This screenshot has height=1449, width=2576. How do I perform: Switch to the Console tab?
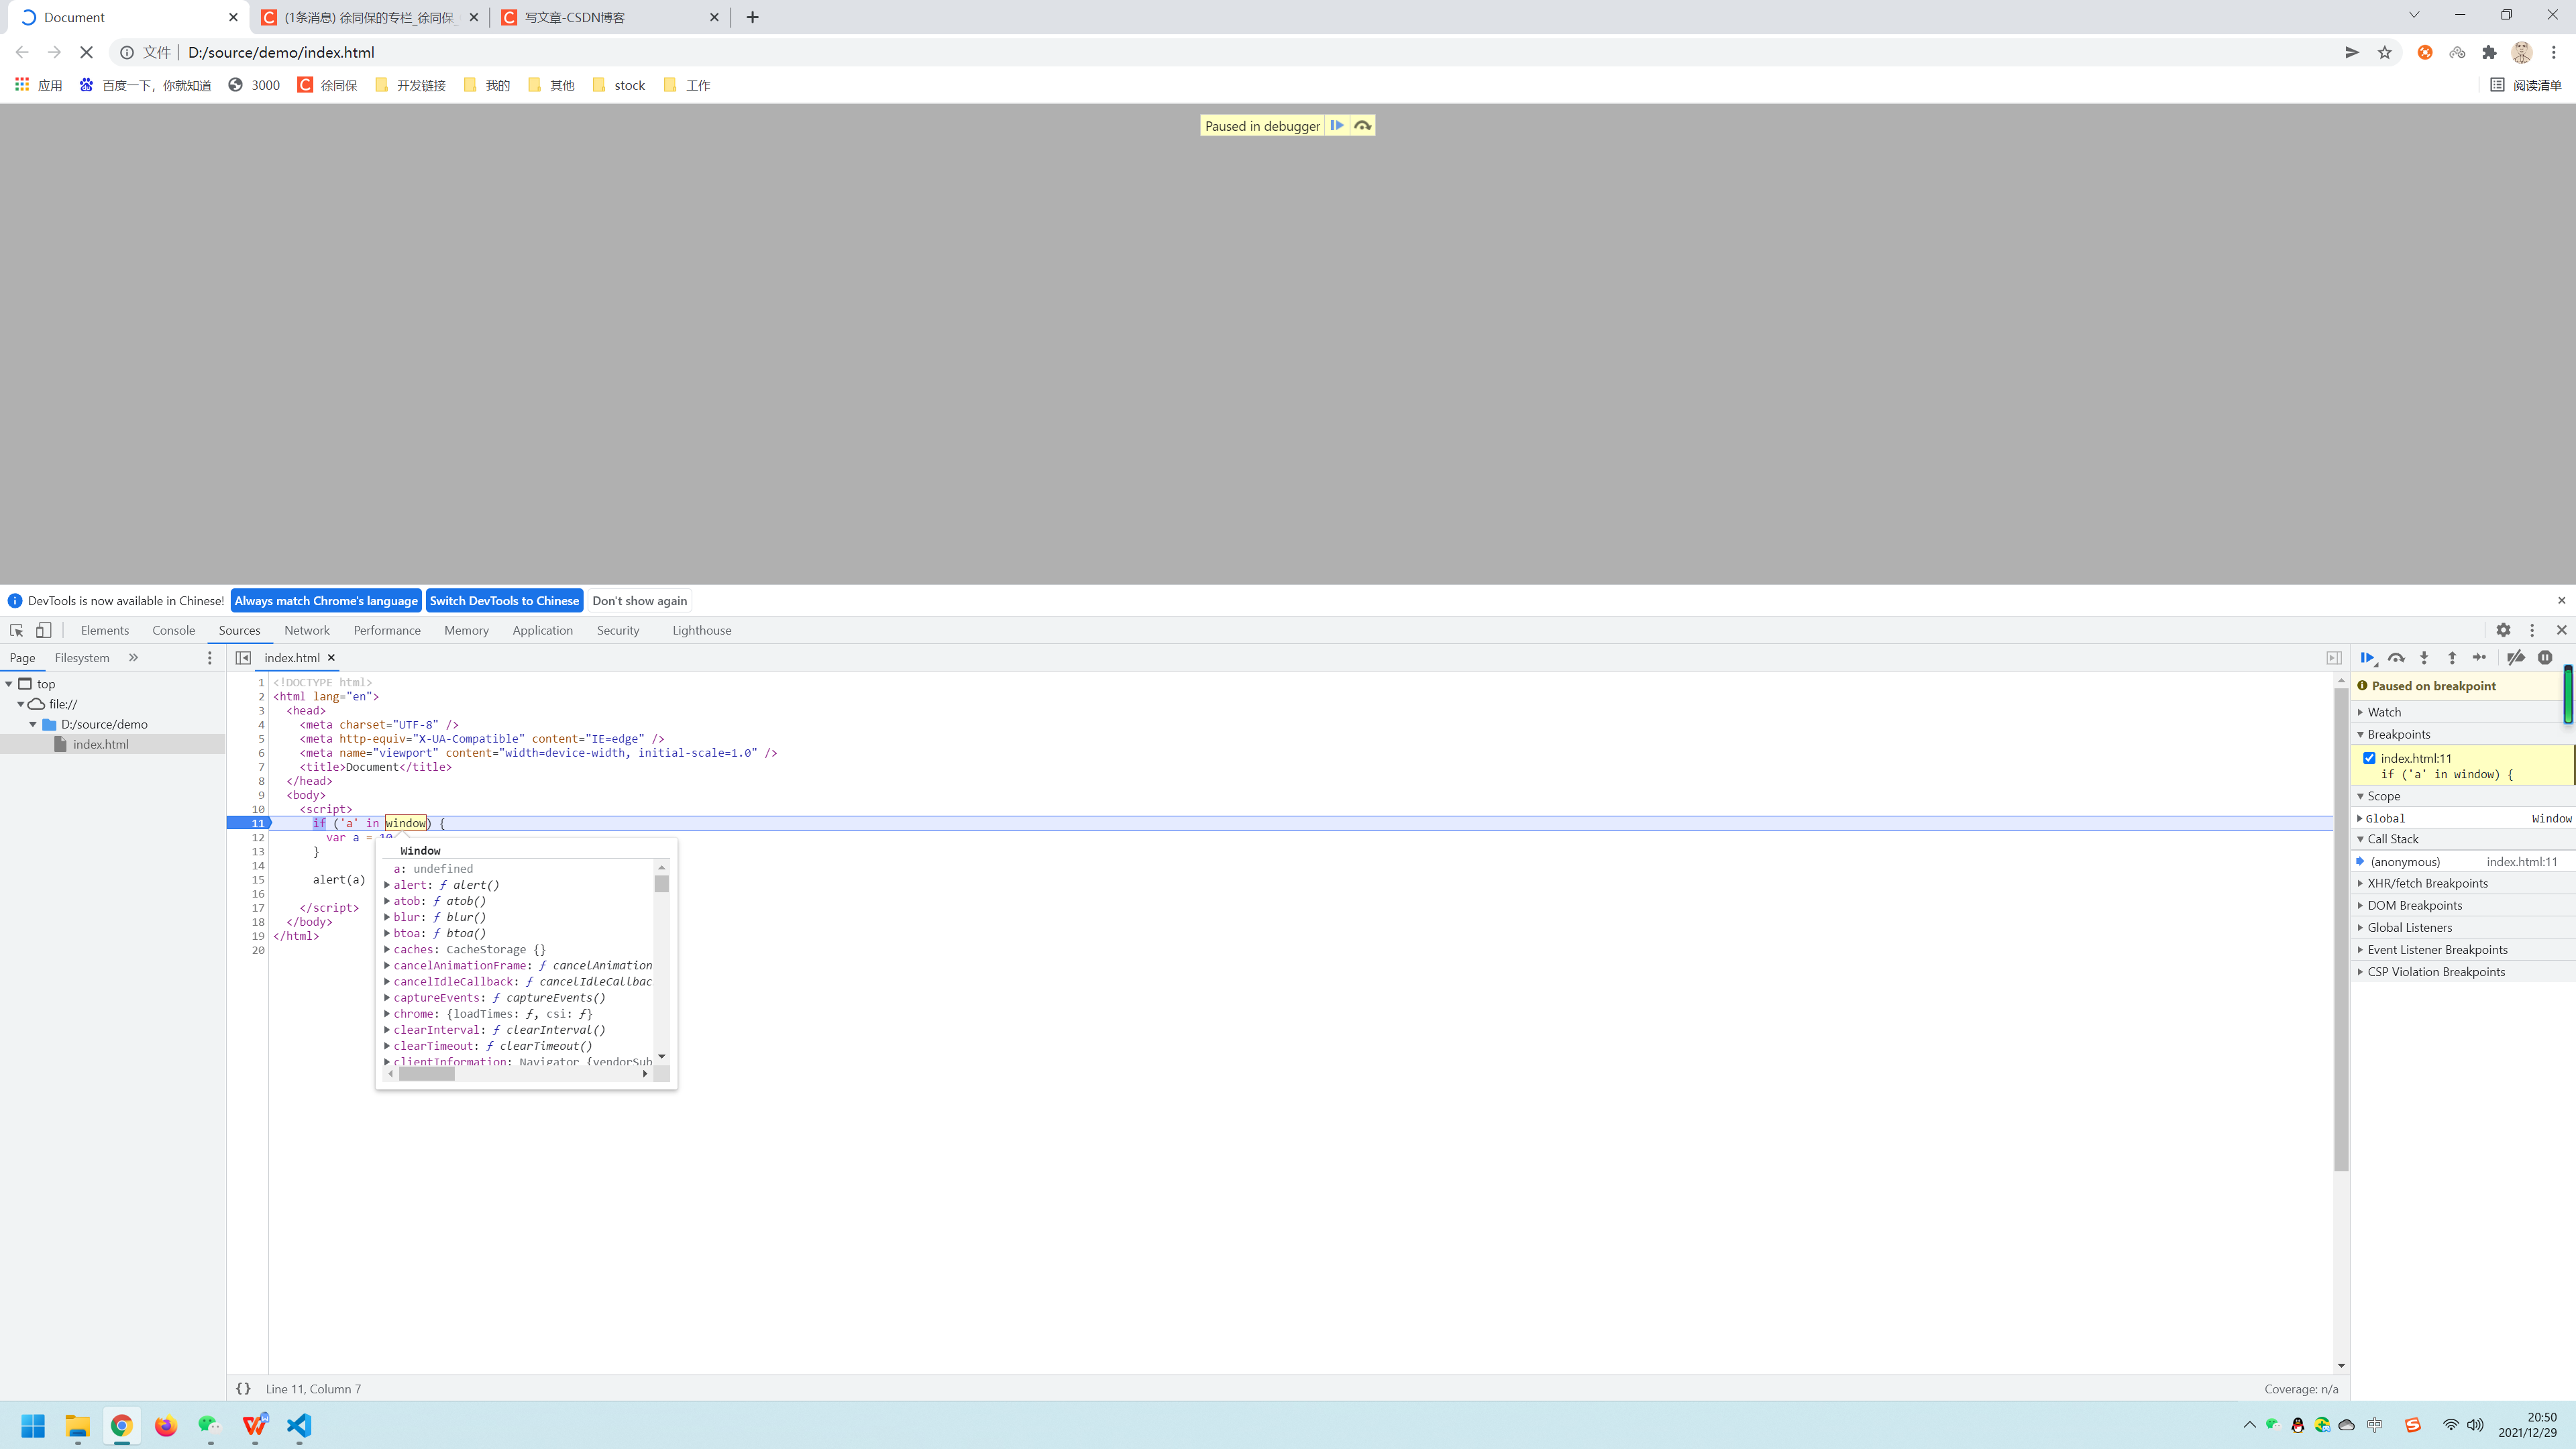(173, 630)
